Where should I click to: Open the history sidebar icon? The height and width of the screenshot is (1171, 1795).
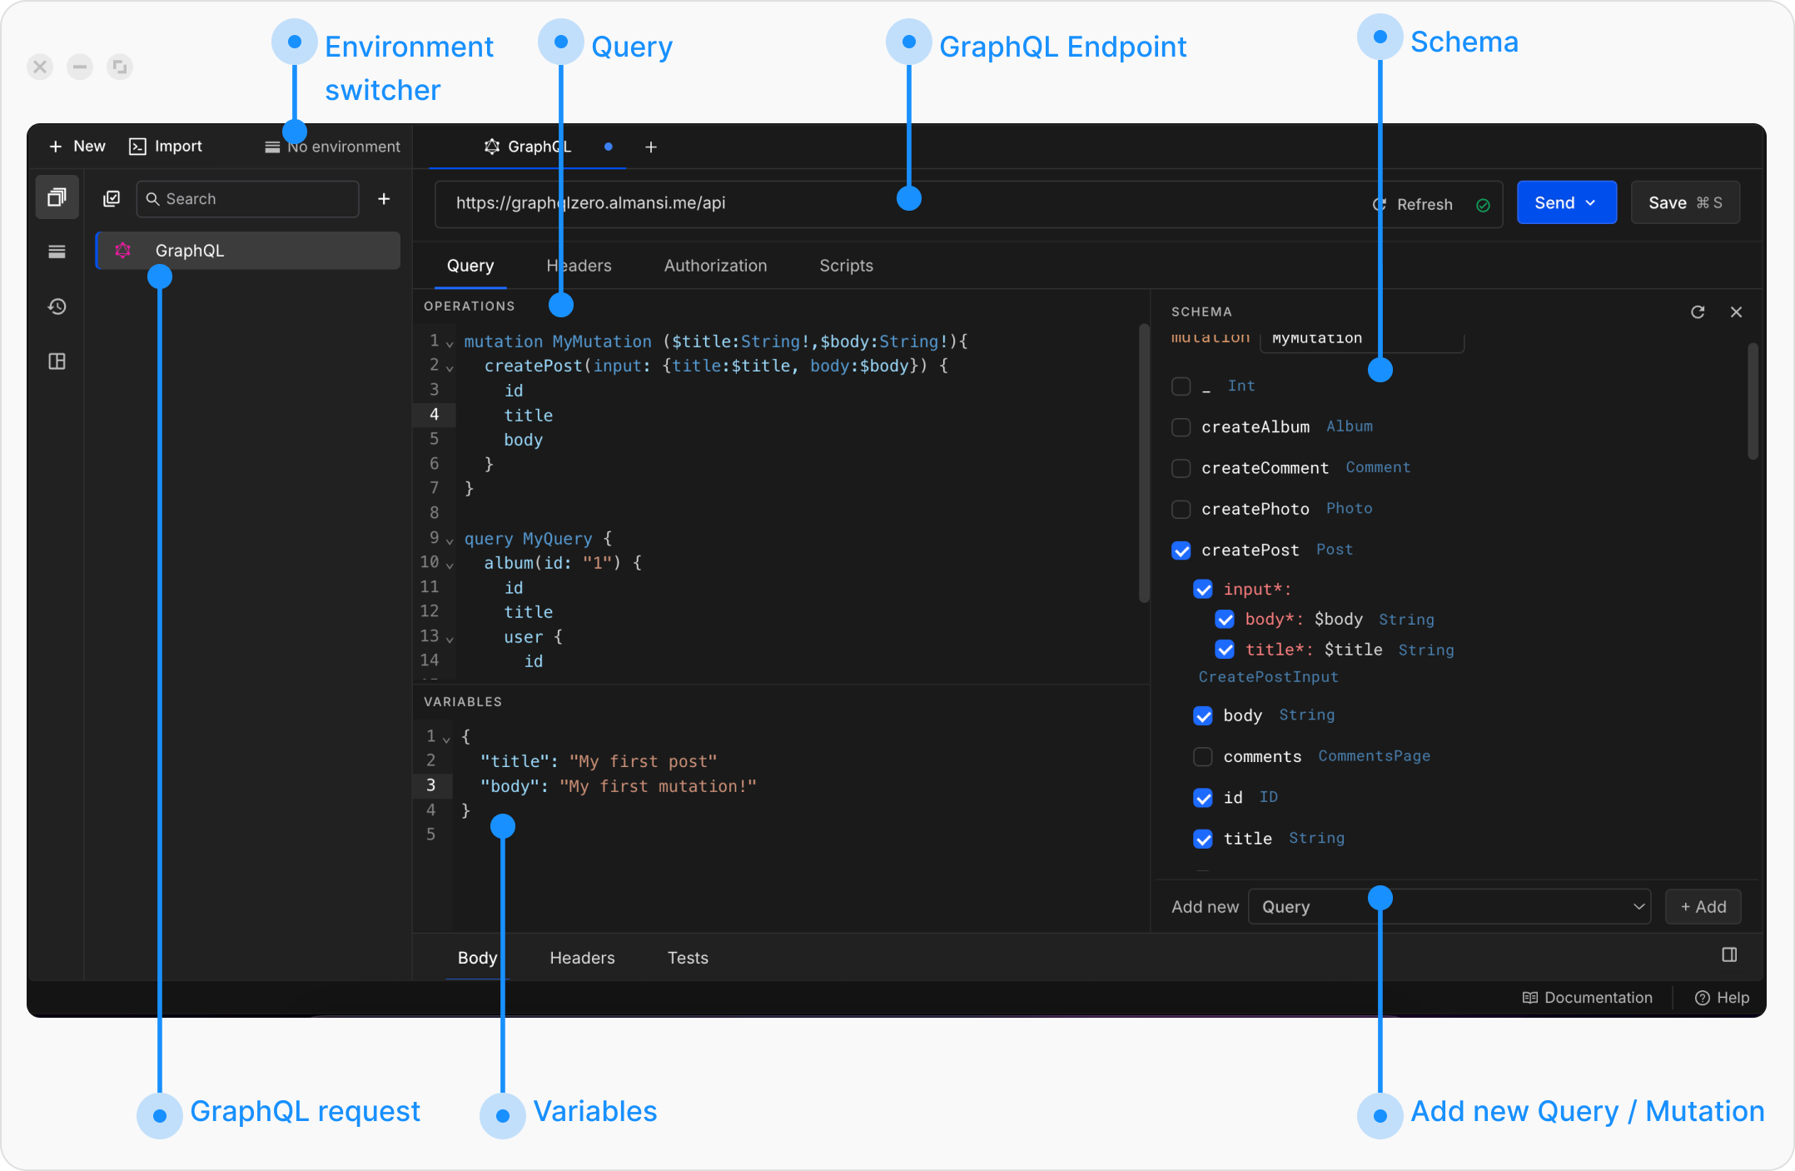point(57,306)
